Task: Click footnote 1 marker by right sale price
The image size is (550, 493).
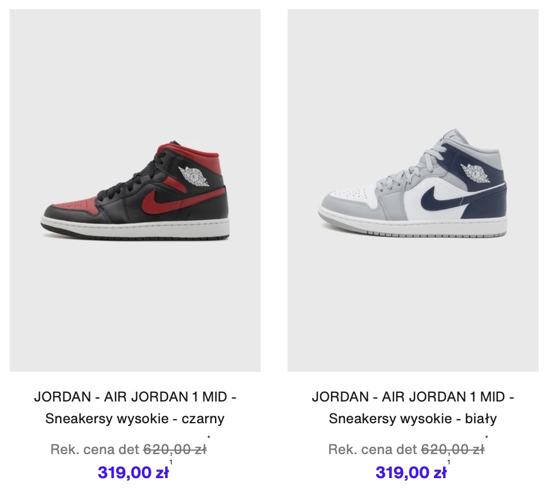Action: coord(449,462)
